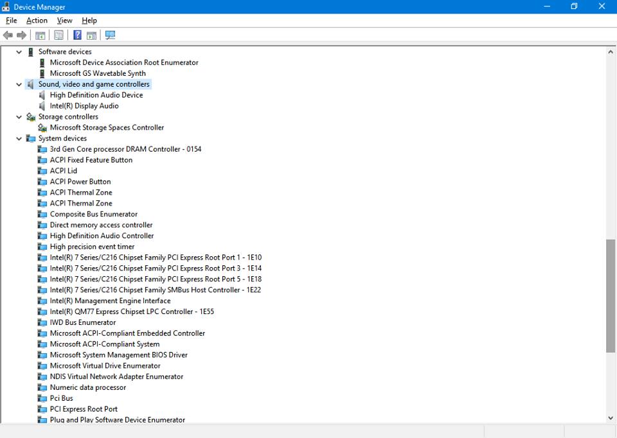The image size is (617, 438).
Task: Click the Forward arrow in the toolbar
Action: tap(22, 35)
